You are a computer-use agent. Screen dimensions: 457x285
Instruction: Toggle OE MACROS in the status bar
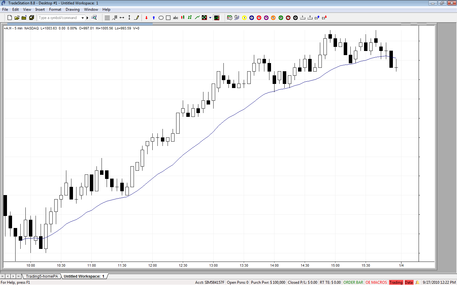click(x=376, y=282)
